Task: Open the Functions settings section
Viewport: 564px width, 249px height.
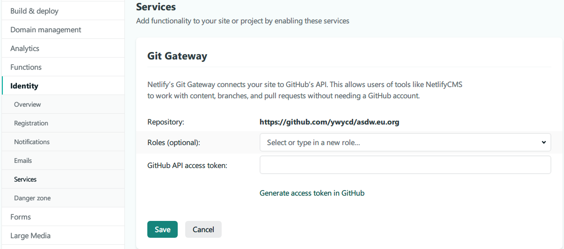Action: click(x=26, y=67)
